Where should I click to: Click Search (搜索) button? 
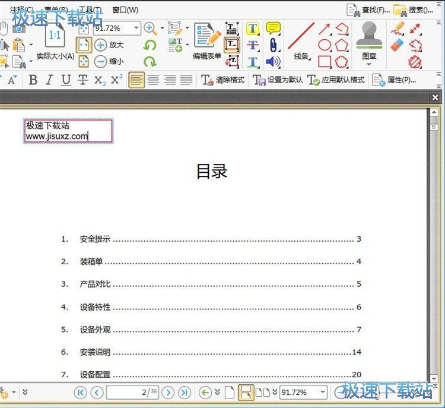[x=414, y=10]
